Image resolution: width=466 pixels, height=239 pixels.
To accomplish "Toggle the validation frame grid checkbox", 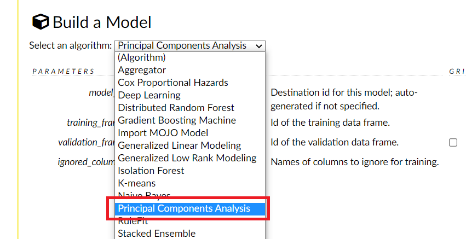I will click(453, 143).
